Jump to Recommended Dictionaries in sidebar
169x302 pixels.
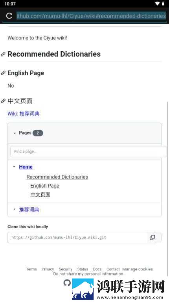pyautogui.click(x=57, y=177)
